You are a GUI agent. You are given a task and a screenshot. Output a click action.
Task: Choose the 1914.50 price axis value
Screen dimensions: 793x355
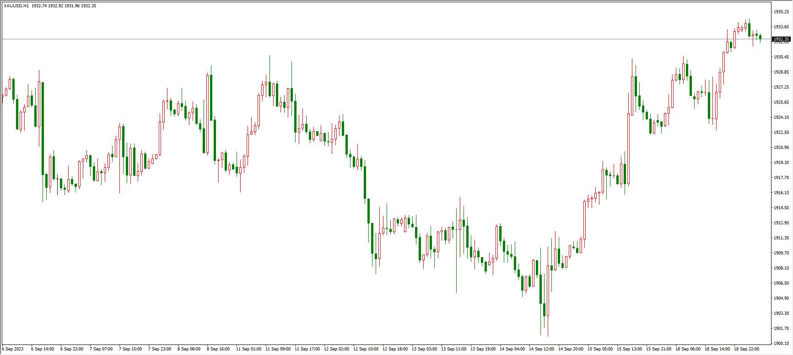tap(781, 208)
